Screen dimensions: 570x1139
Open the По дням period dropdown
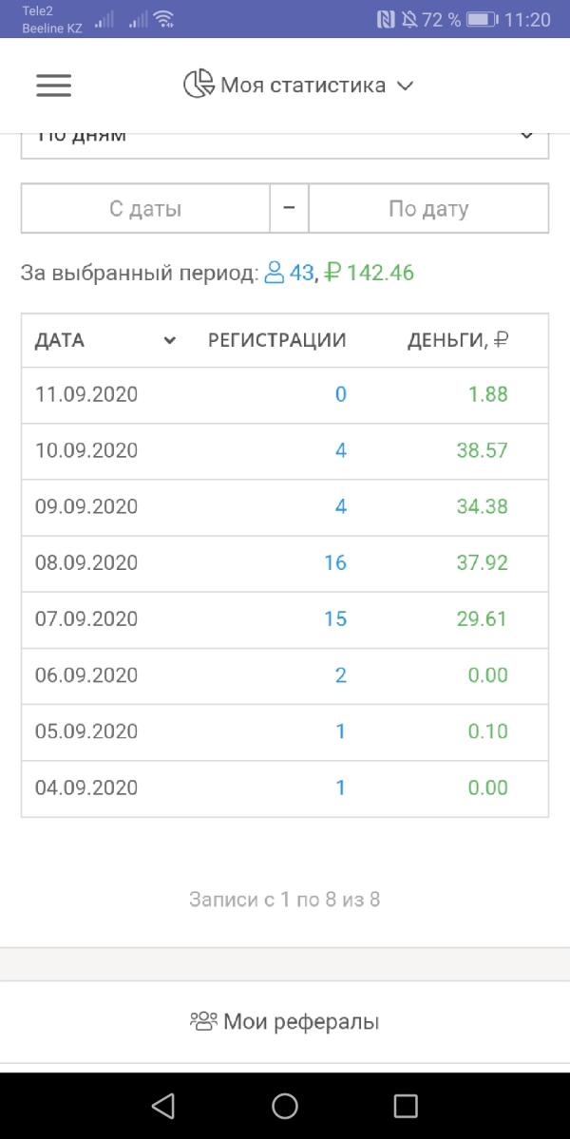click(285, 143)
